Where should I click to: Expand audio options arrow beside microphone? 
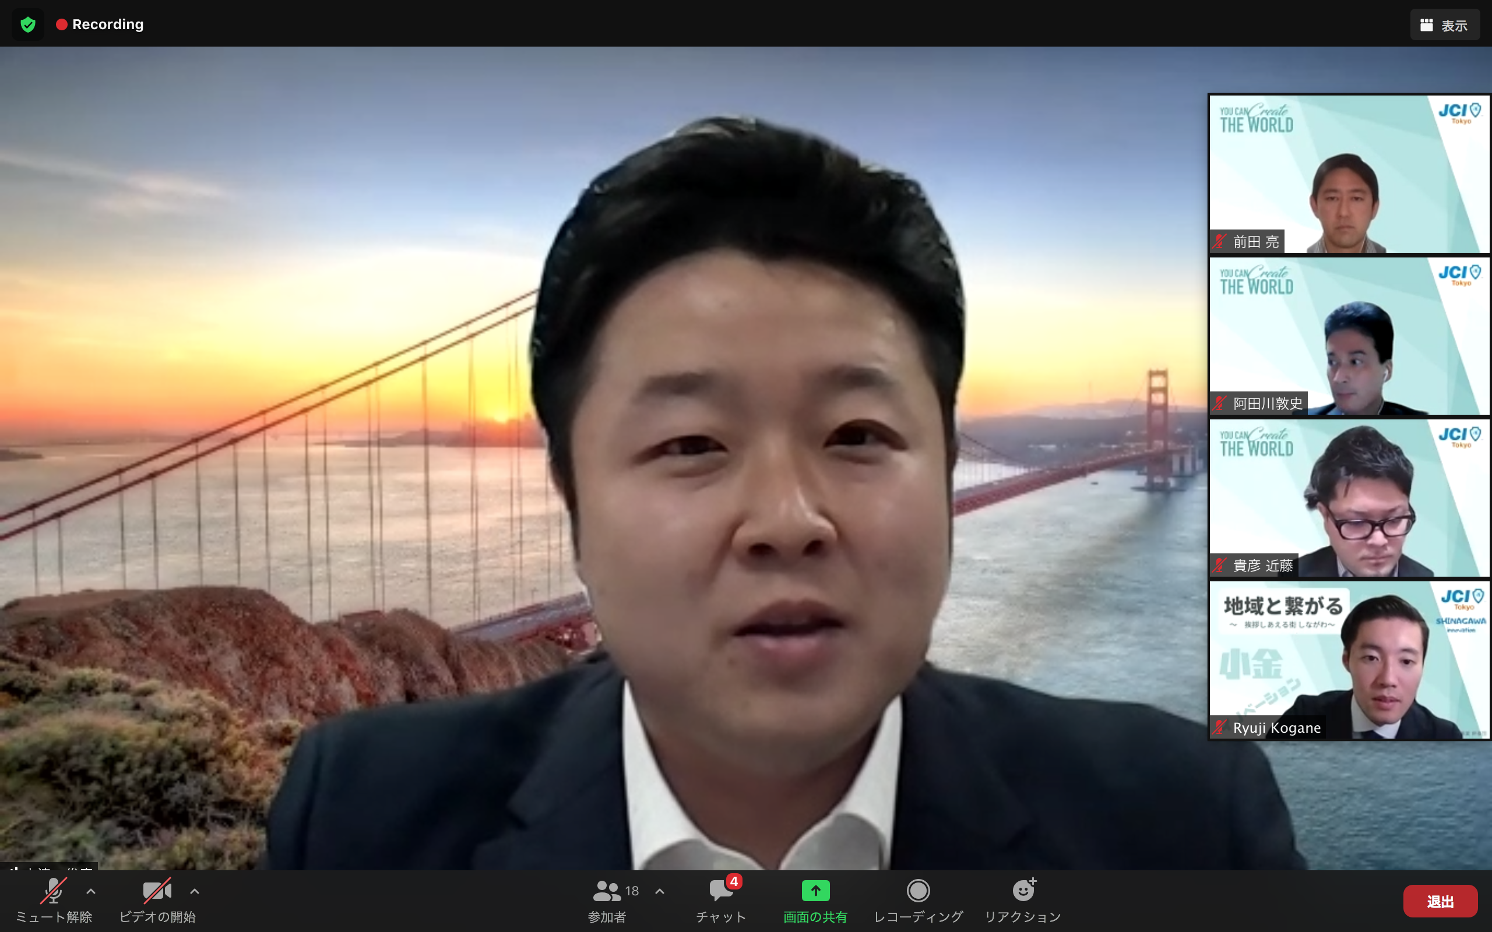91,891
